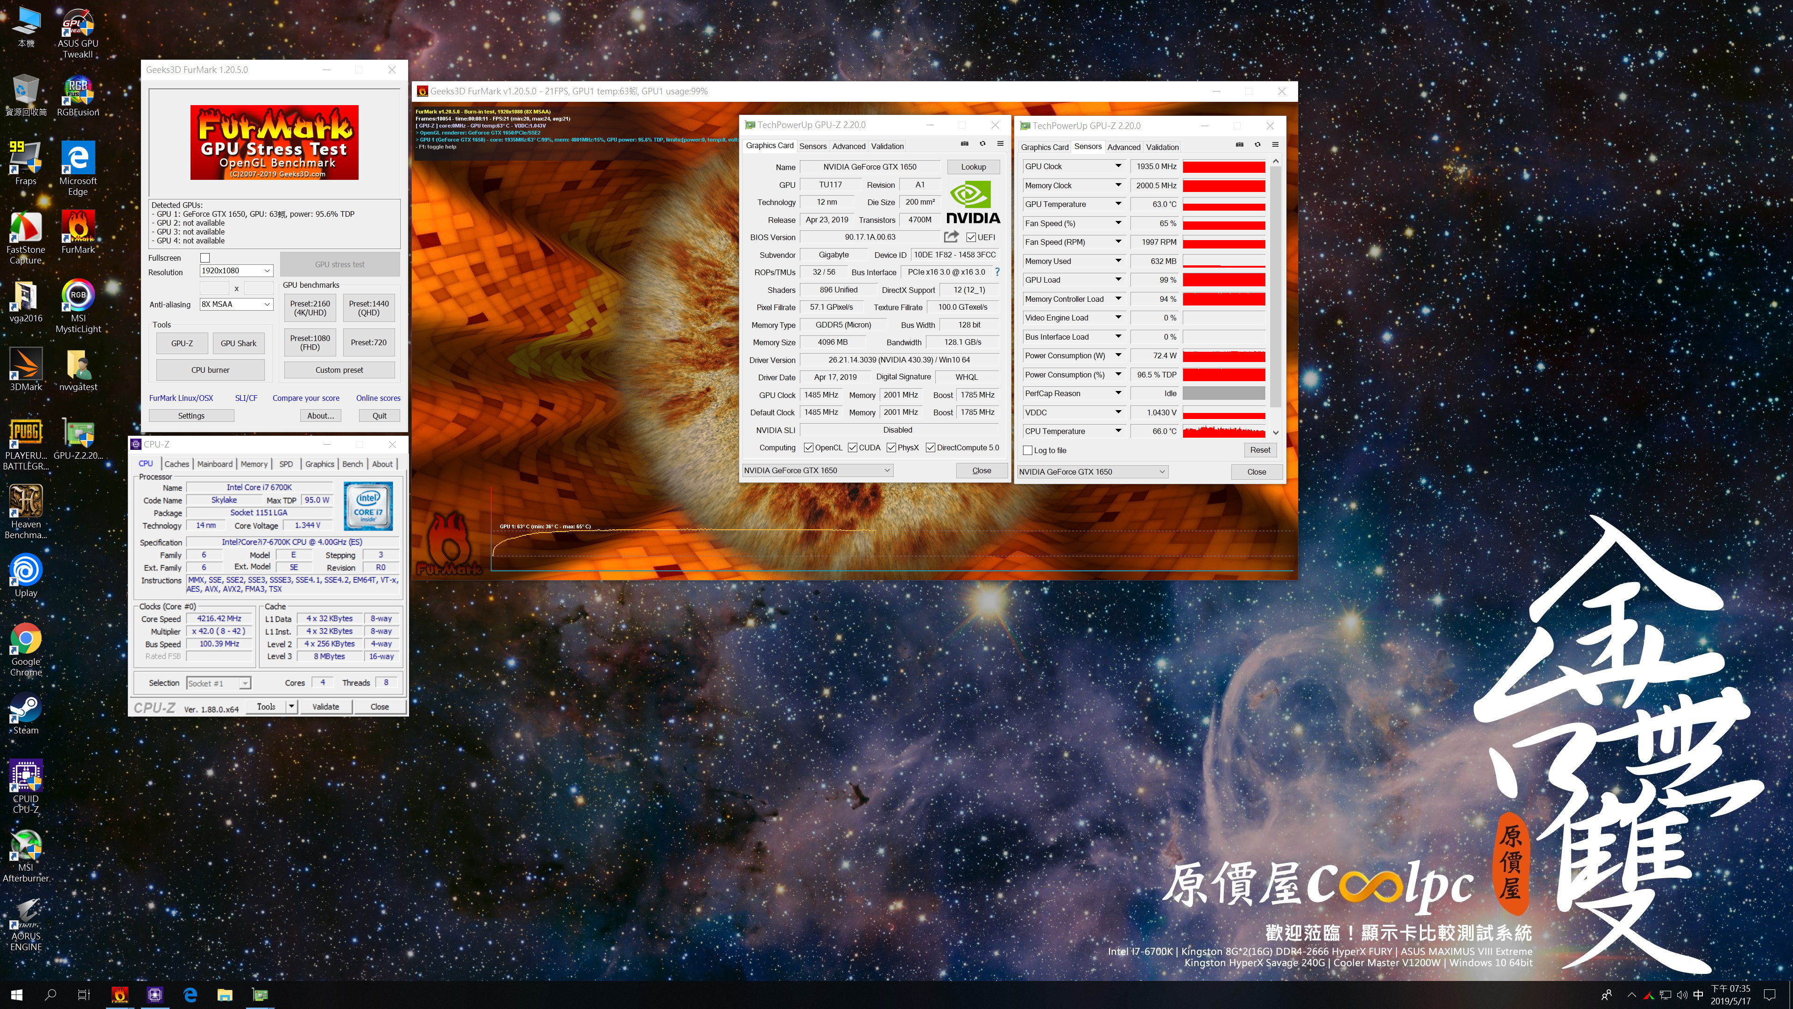Image resolution: width=1793 pixels, height=1009 pixels.
Task: Open the Resolution 1920x1080 dropdown in FurMark
Action: pos(236,271)
